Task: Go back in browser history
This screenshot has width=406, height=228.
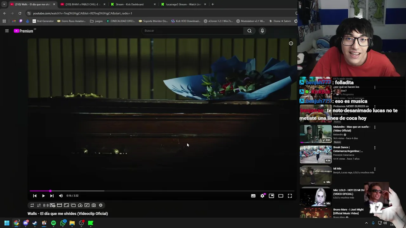Action: [4, 13]
